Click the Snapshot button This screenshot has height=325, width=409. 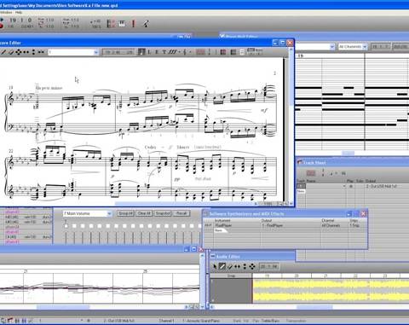point(163,213)
